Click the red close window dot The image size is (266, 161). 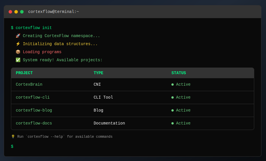tap(10, 12)
